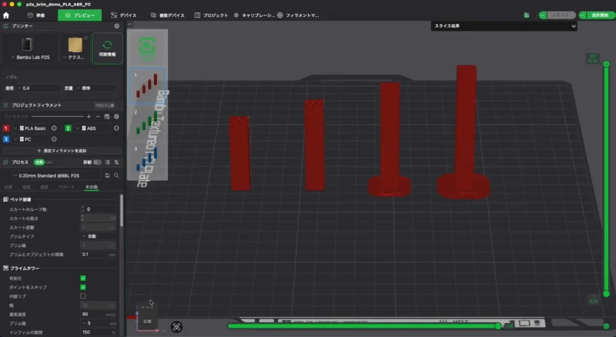The height and width of the screenshot is (337, 616).
Task: Remove a filament with the minus icon
Action: 98,117
